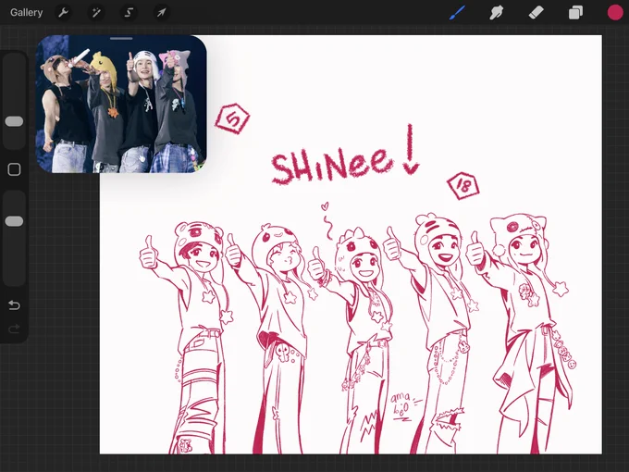629x472 pixels.
Task: Open the Adjustments magic wand menu
Action: click(x=96, y=12)
